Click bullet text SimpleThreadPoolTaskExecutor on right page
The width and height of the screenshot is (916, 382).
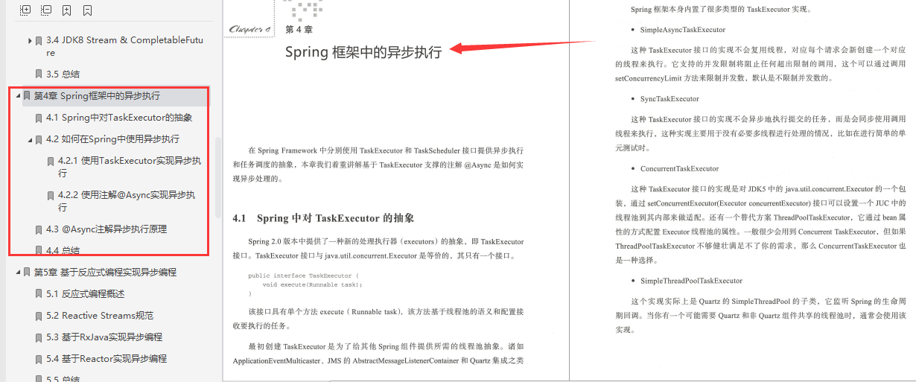(x=691, y=281)
